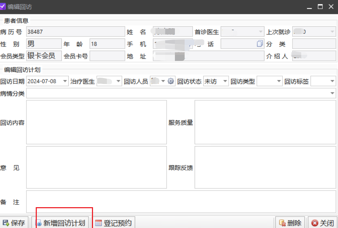Click the 删除 delete button
This screenshot has height=228, width=338.
pos(290,223)
